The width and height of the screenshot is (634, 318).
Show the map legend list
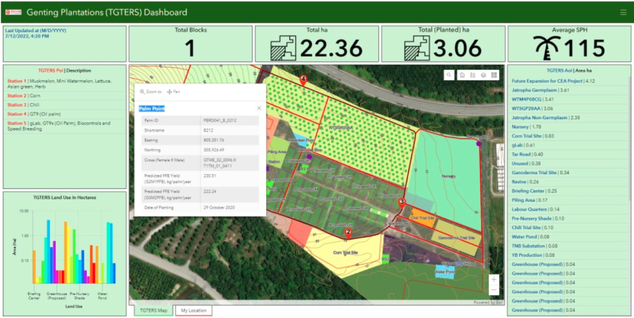coord(472,75)
